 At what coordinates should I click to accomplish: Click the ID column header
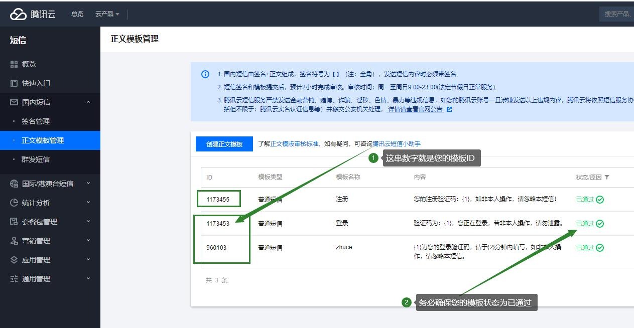pyautogui.click(x=209, y=178)
